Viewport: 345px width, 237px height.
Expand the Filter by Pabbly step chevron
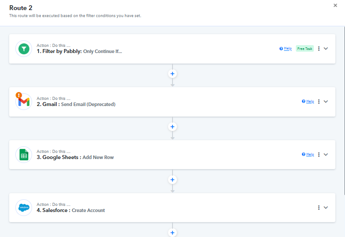click(326, 49)
